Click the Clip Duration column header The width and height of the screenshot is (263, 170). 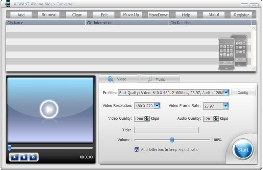(210, 23)
